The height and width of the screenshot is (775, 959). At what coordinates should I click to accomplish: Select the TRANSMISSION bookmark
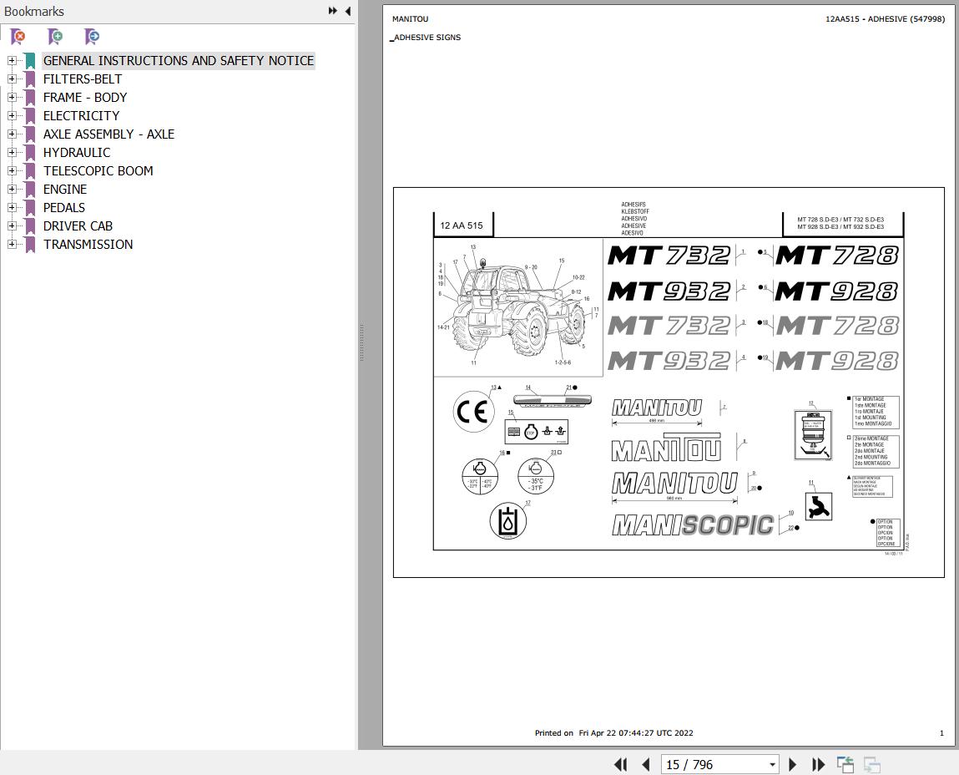(88, 244)
